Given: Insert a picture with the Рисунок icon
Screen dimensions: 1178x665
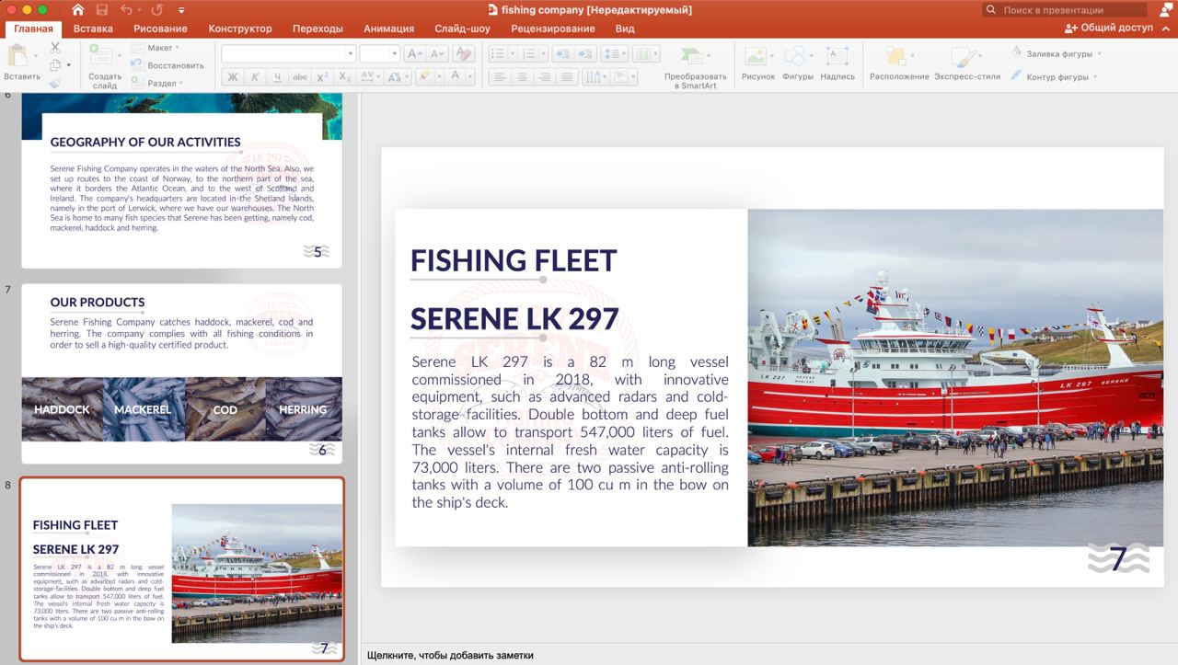Looking at the screenshot, I should 756,57.
